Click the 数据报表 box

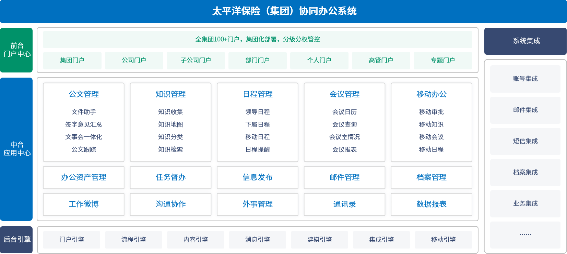click(x=432, y=204)
